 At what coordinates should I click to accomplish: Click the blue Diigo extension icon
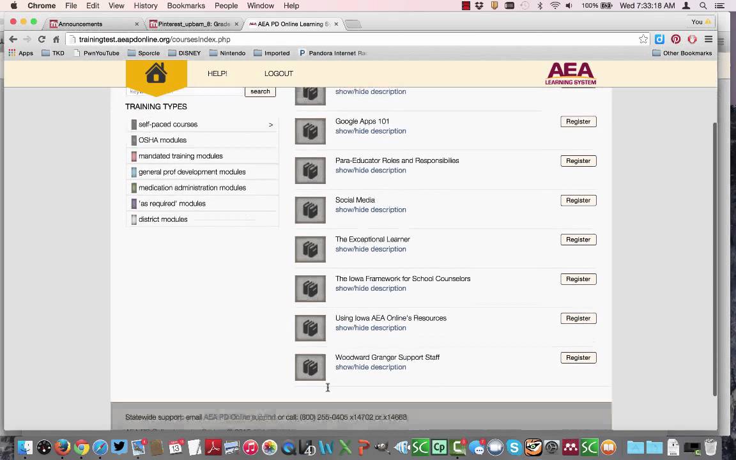click(x=659, y=40)
